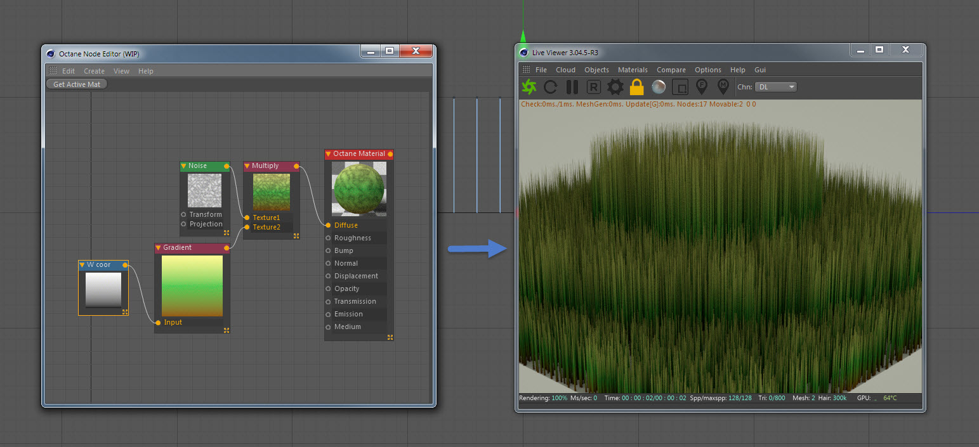Open Edit menu in Node Editor
Screen dimensions: 979x447
(x=69, y=71)
